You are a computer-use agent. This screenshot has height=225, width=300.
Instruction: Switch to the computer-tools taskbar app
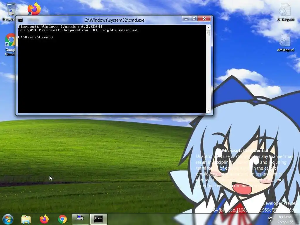[x=80, y=219]
